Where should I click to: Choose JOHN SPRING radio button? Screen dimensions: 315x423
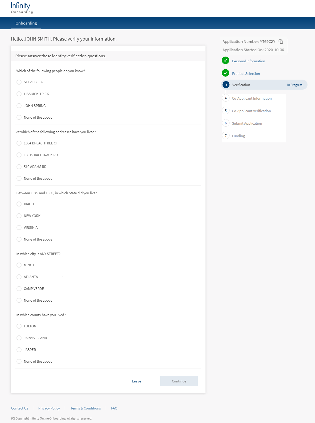point(19,106)
